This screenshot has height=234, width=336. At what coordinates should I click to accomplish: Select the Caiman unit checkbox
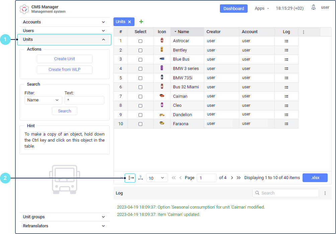pos(140,96)
